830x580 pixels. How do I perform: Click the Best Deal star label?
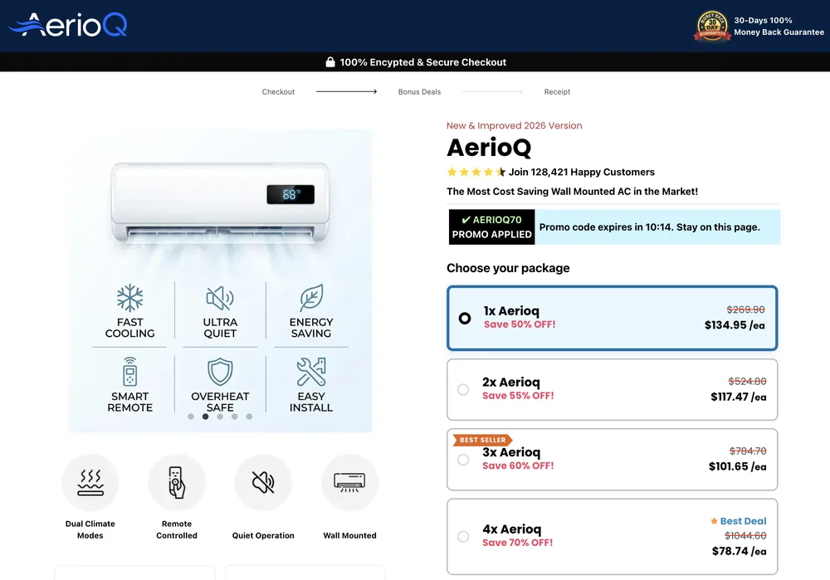(739, 521)
